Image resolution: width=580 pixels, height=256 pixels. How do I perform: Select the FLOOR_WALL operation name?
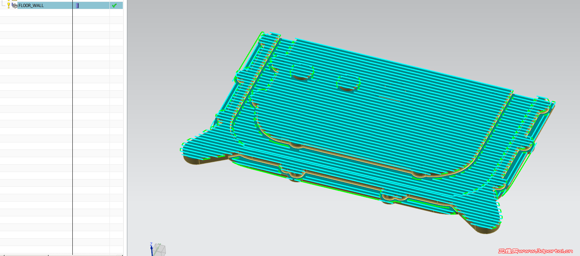[x=31, y=6]
